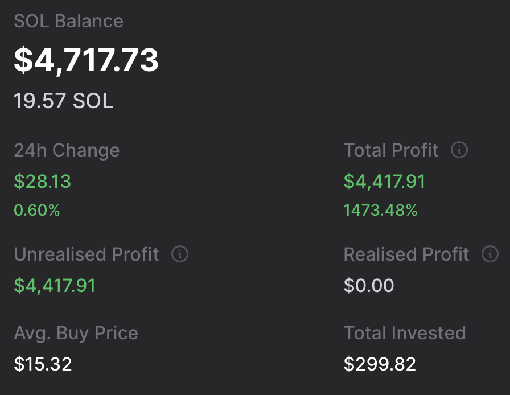Image resolution: width=510 pixels, height=395 pixels.
Task: Click the Realised Profit label text
Action: (406, 254)
